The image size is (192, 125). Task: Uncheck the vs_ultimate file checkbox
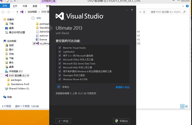tap(34, 44)
